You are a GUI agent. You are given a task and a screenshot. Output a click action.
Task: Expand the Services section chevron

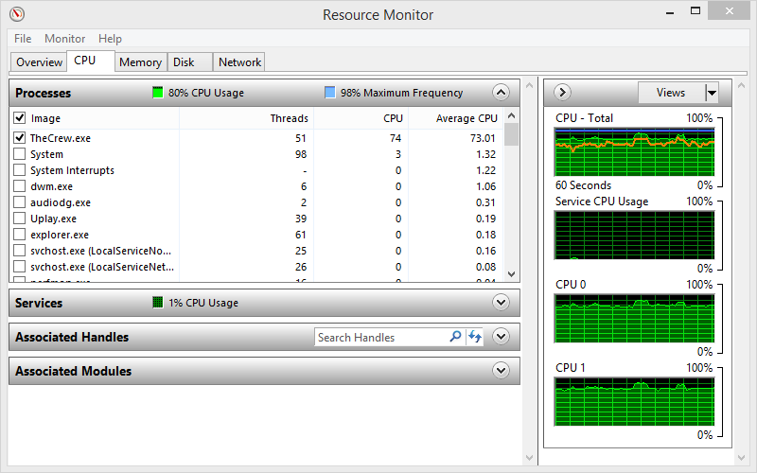pyautogui.click(x=502, y=303)
